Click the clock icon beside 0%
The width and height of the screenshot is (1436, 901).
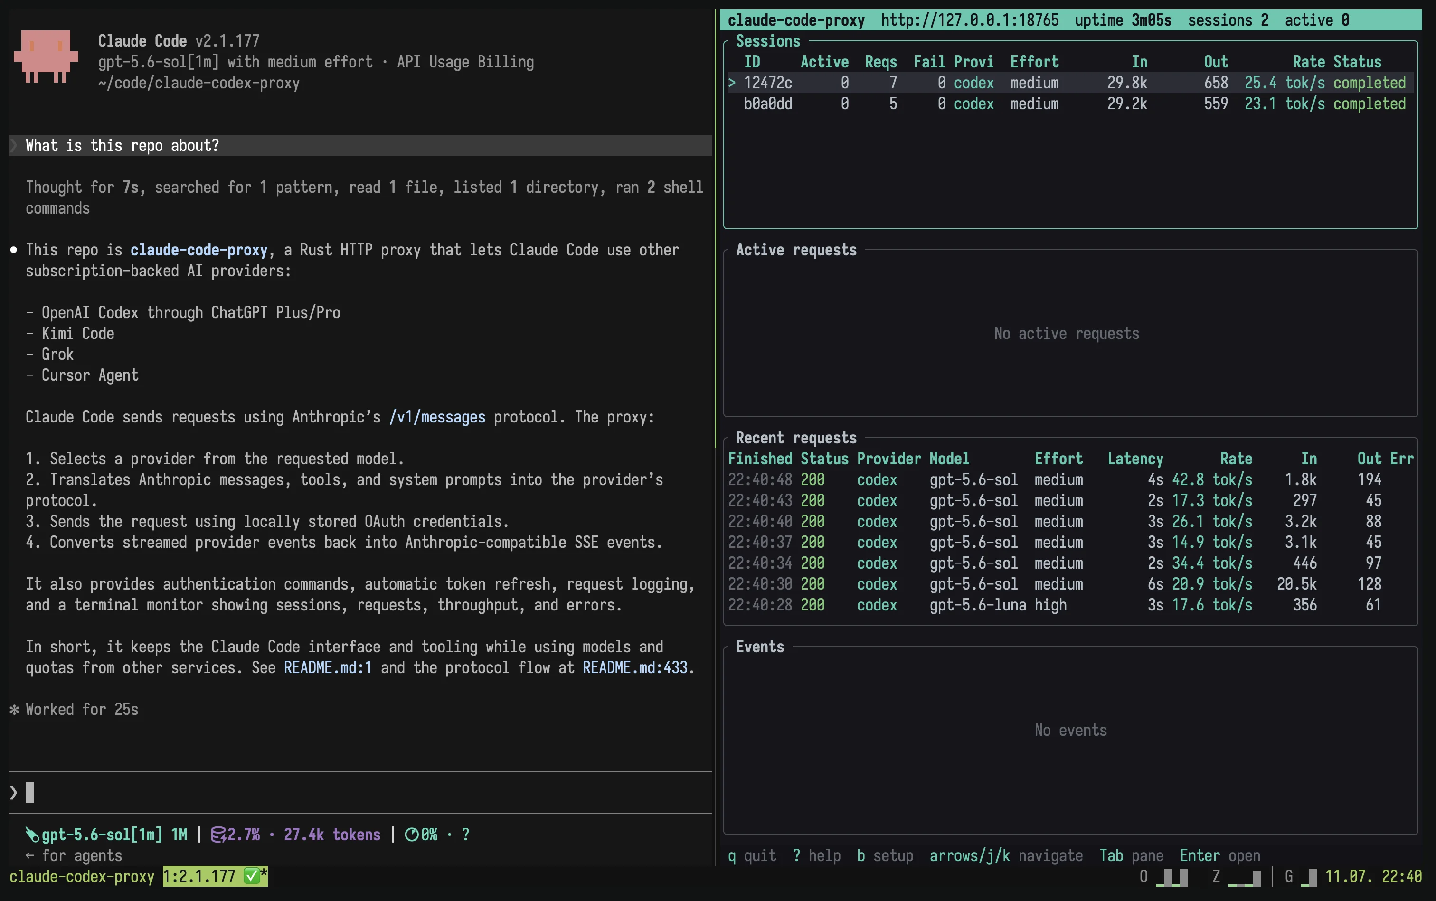pyautogui.click(x=411, y=835)
